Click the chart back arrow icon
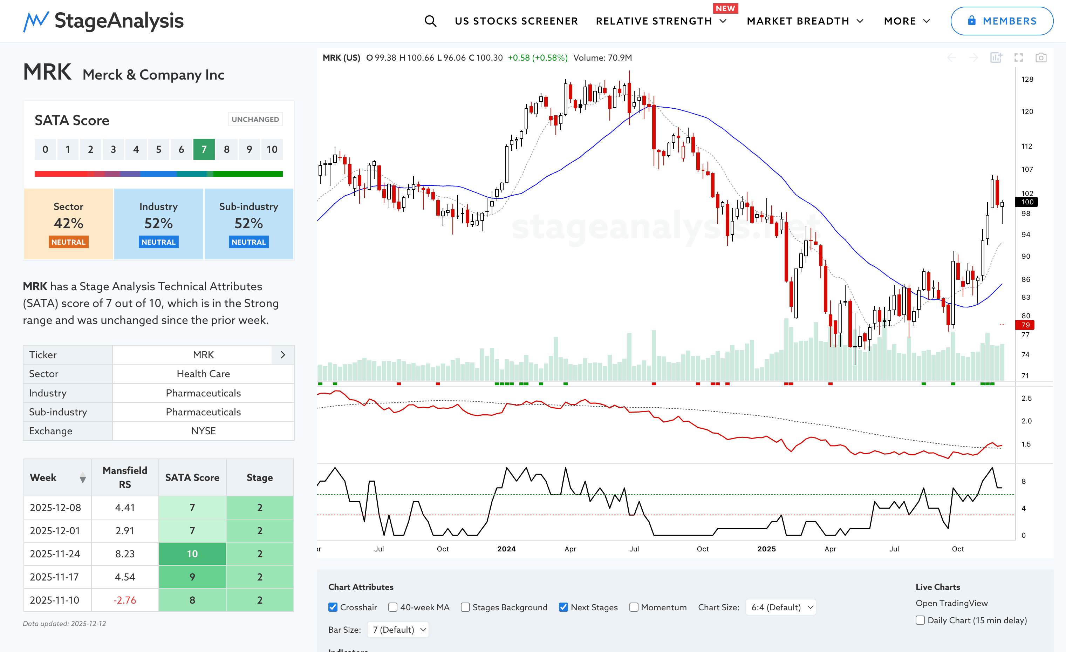 point(951,57)
